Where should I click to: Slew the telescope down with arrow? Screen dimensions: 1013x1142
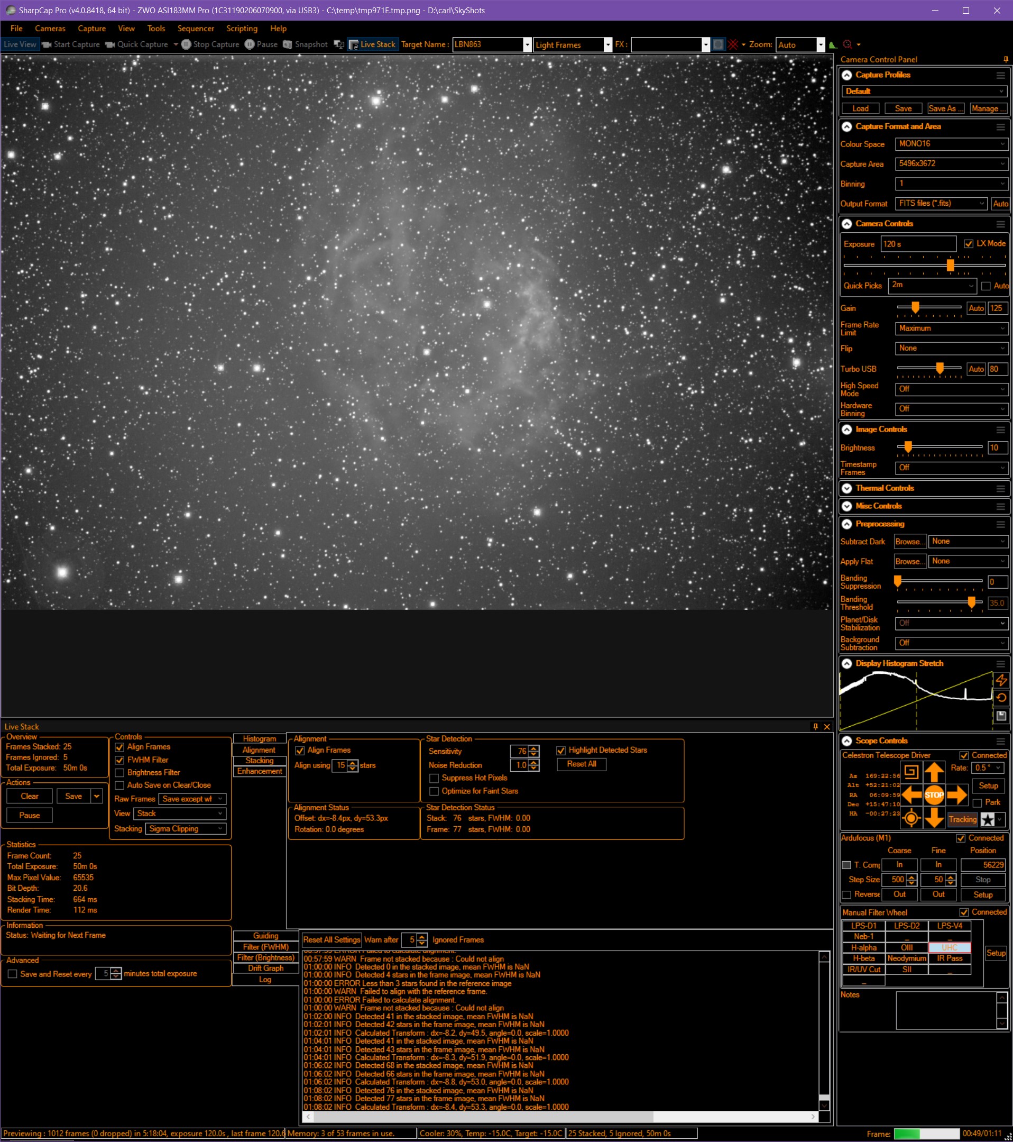pyautogui.click(x=934, y=818)
